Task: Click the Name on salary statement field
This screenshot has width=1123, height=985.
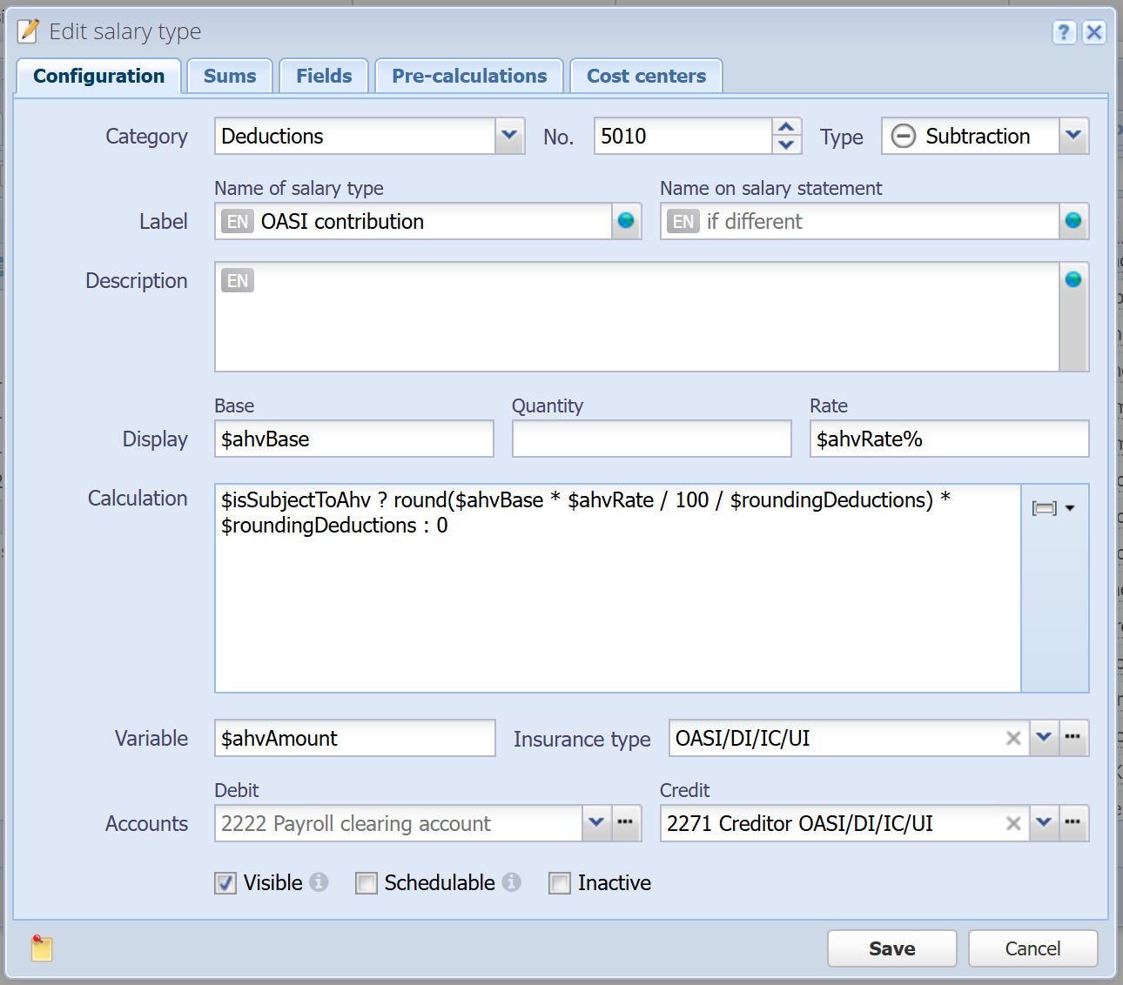Action: [x=860, y=221]
